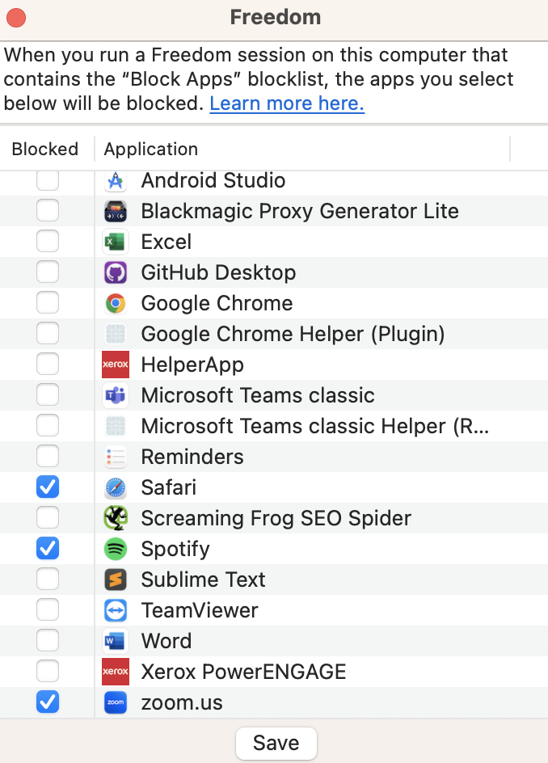The height and width of the screenshot is (763, 548).
Task: Select the 'Xerox PowerENGAGE' name
Action: (244, 672)
